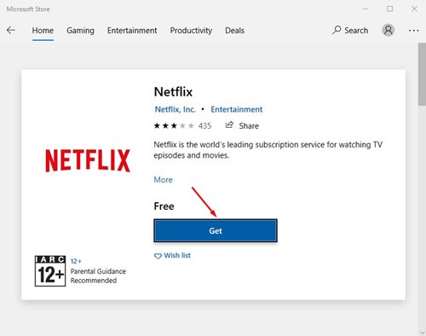The image size is (426, 336).
Task: Click the vertical scrollbar thumb
Action: [x=422, y=74]
